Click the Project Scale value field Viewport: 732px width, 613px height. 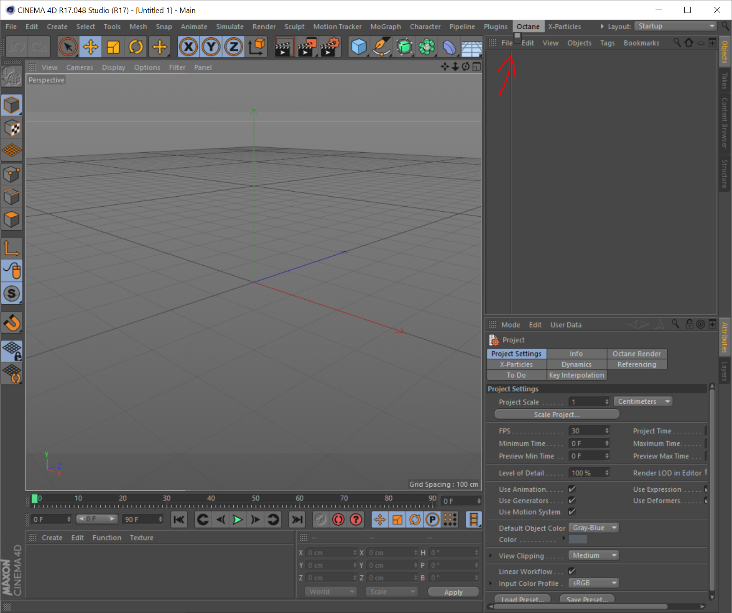coord(589,402)
